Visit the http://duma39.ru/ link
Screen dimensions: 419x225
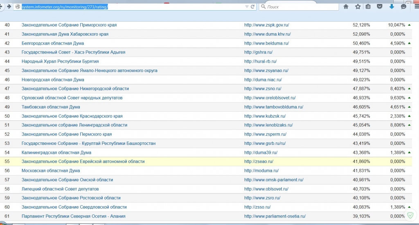[x=261, y=153]
